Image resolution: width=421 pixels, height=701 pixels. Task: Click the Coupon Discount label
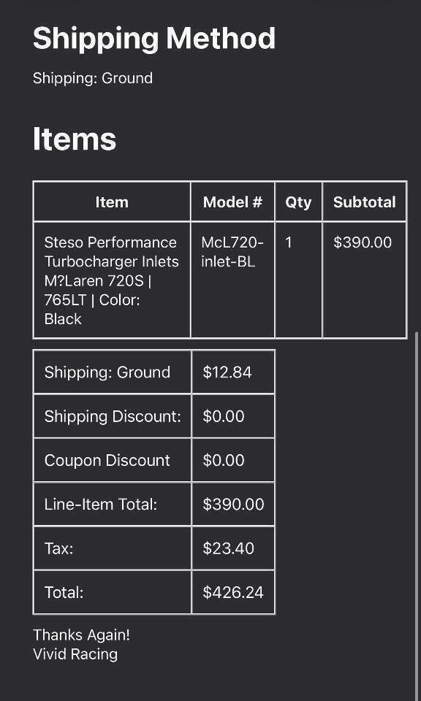(107, 461)
